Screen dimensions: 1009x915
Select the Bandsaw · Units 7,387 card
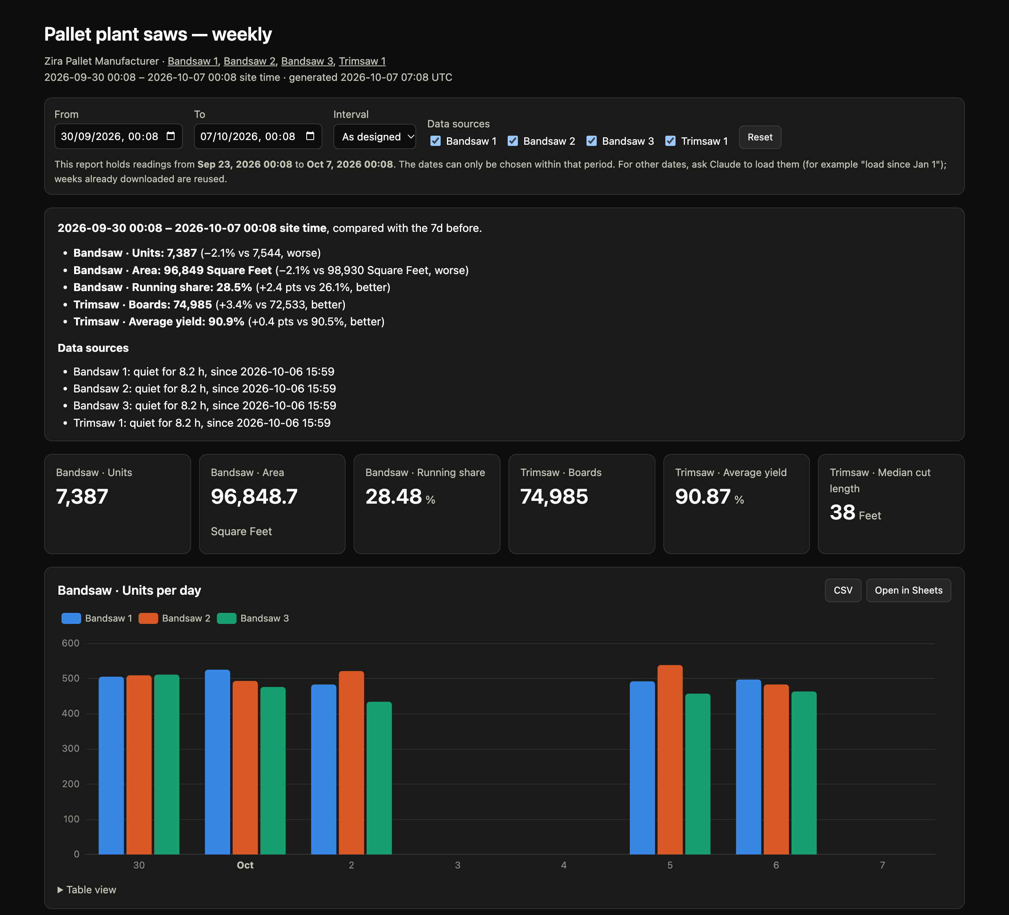pyautogui.click(x=117, y=504)
